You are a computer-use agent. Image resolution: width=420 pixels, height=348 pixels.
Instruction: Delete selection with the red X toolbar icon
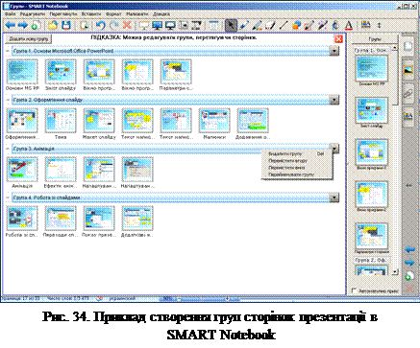tap(127, 25)
